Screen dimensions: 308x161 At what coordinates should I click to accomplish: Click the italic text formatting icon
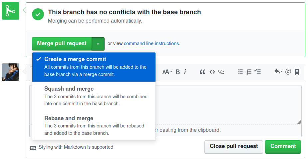point(185,72)
